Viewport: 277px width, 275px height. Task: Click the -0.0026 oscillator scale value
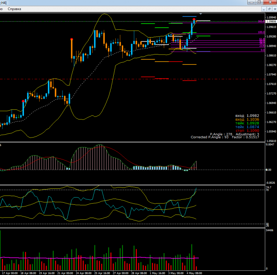tap(270, 183)
